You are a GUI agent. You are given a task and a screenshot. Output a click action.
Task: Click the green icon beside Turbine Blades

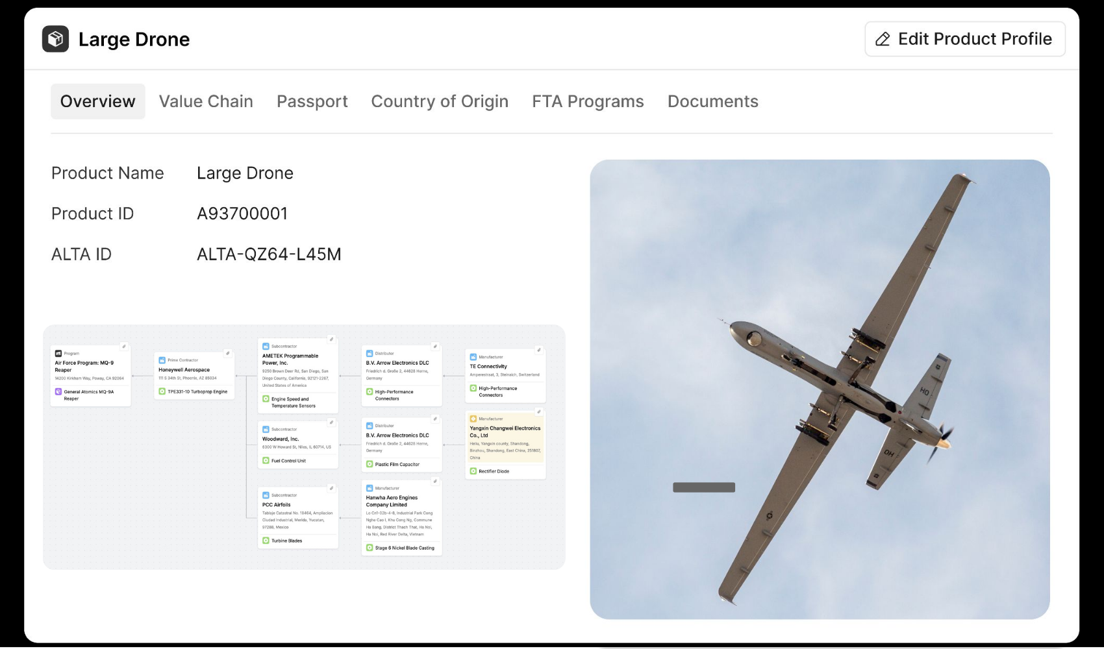(x=266, y=541)
